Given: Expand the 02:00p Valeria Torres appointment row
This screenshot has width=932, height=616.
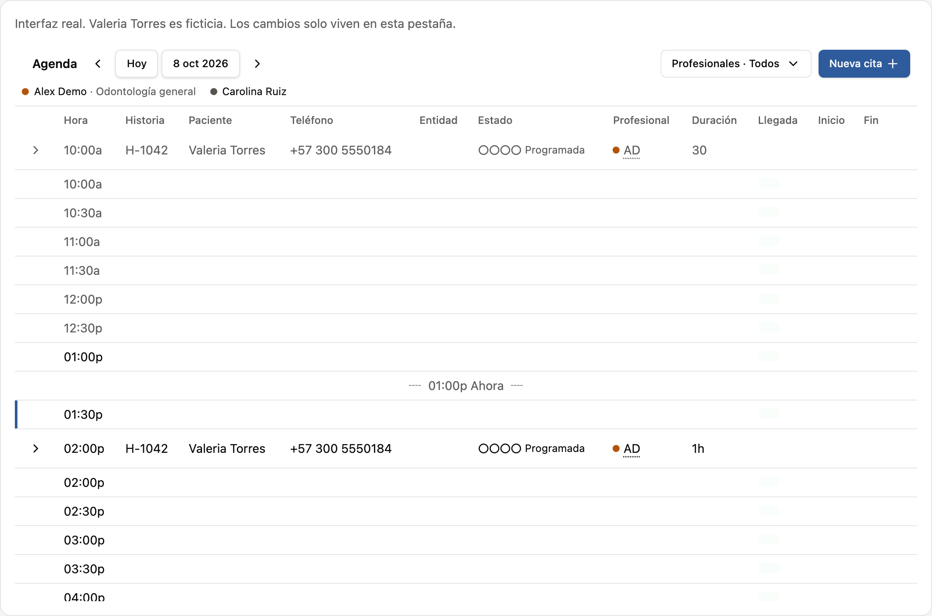Looking at the screenshot, I should (x=36, y=448).
